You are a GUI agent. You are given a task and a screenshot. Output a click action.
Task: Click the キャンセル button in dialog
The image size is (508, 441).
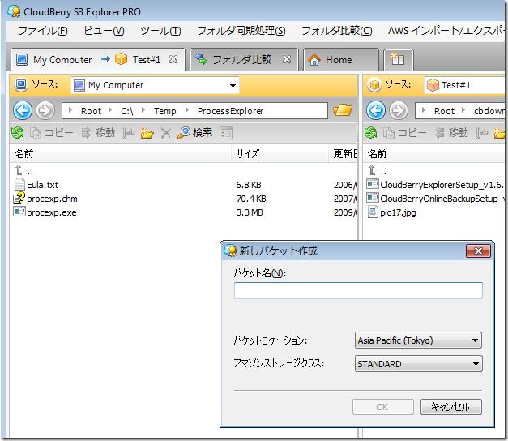pyautogui.click(x=451, y=407)
